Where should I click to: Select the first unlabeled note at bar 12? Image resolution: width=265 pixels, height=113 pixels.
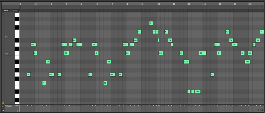189,92
